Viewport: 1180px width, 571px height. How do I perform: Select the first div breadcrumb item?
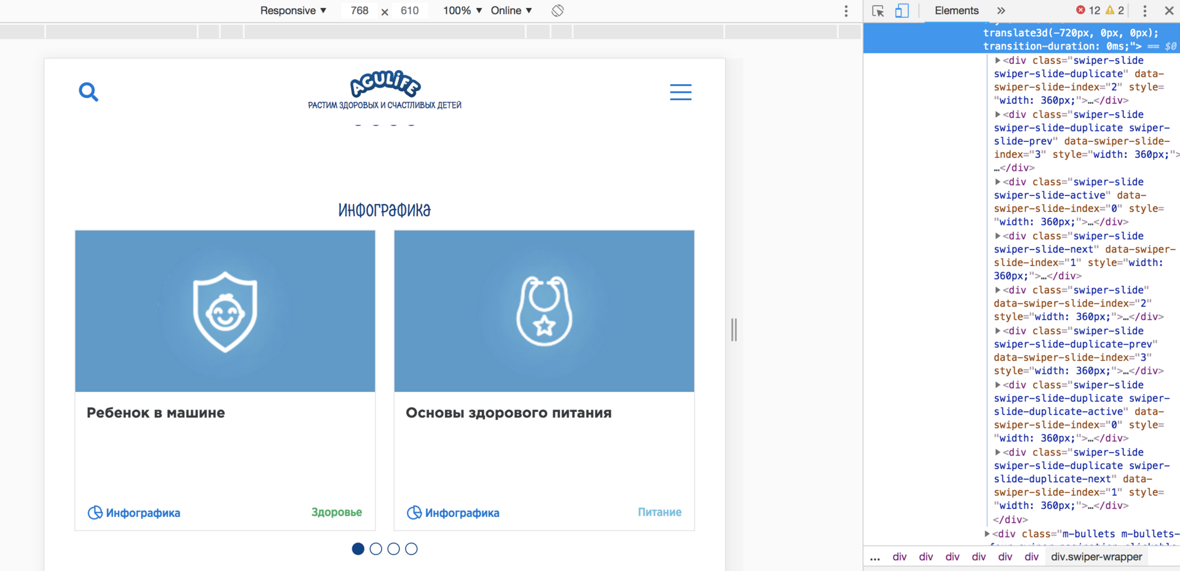[900, 557]
